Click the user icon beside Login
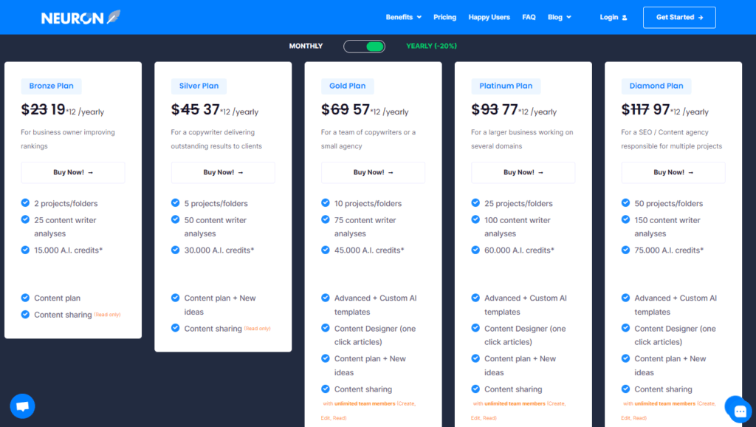This screenshot has height=427, width=756. pos(625,18)
